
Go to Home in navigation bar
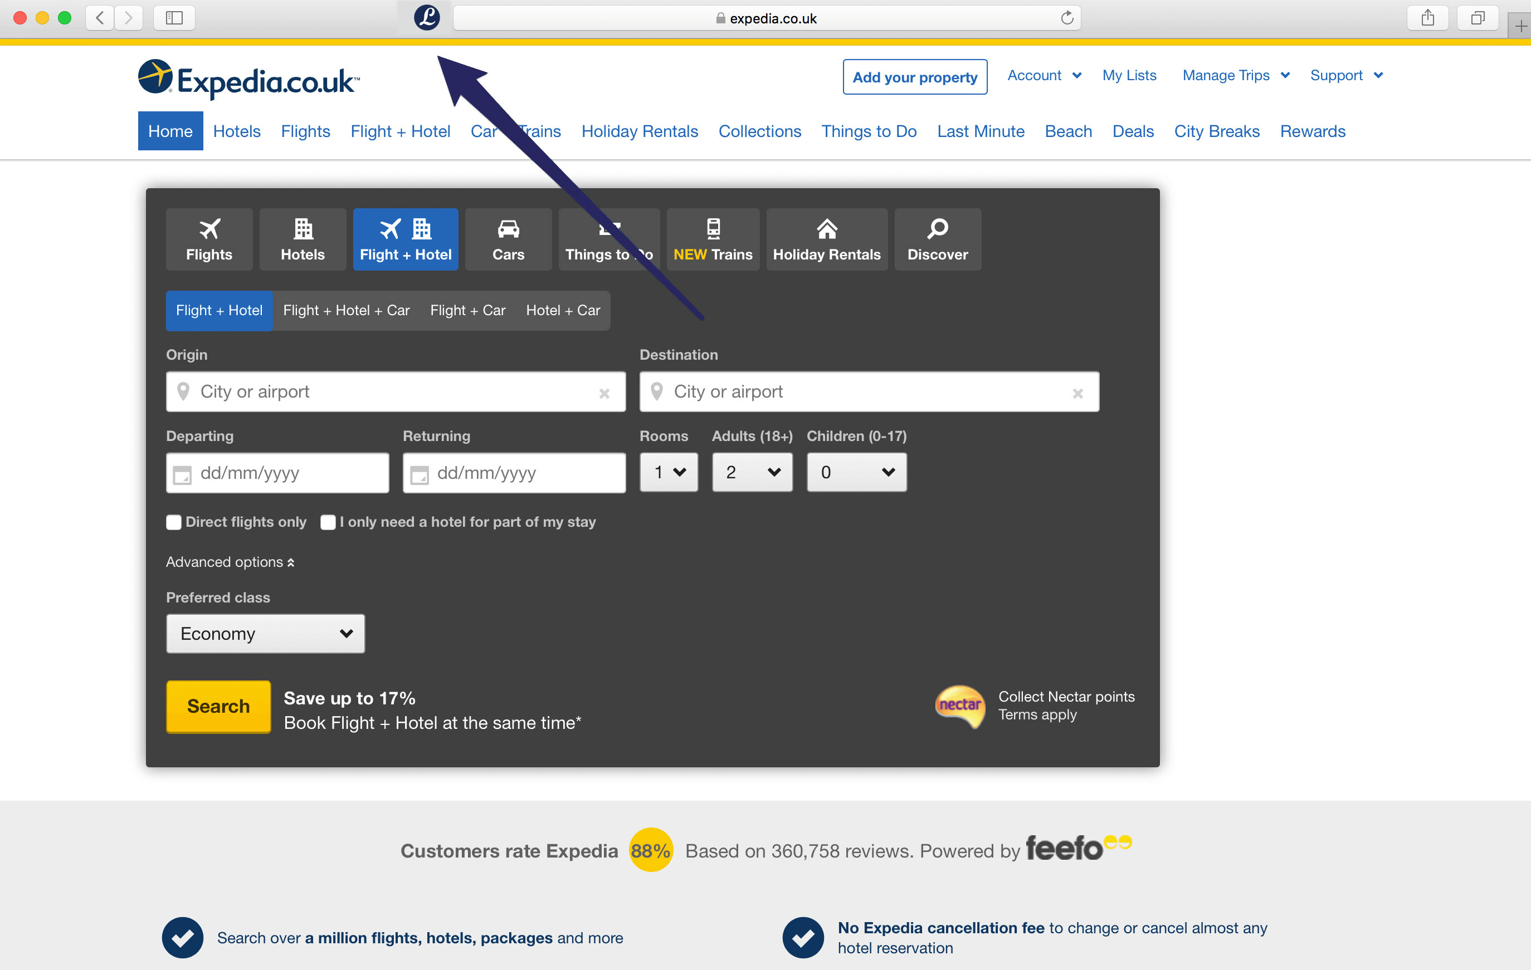(170, 131)
